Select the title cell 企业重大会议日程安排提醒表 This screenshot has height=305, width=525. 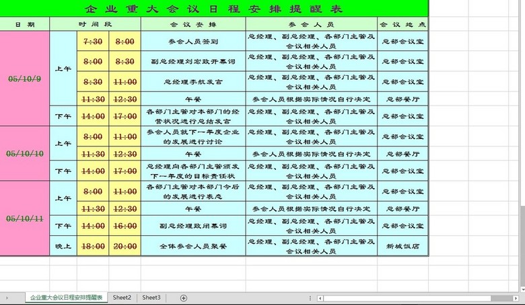[214, 9]
